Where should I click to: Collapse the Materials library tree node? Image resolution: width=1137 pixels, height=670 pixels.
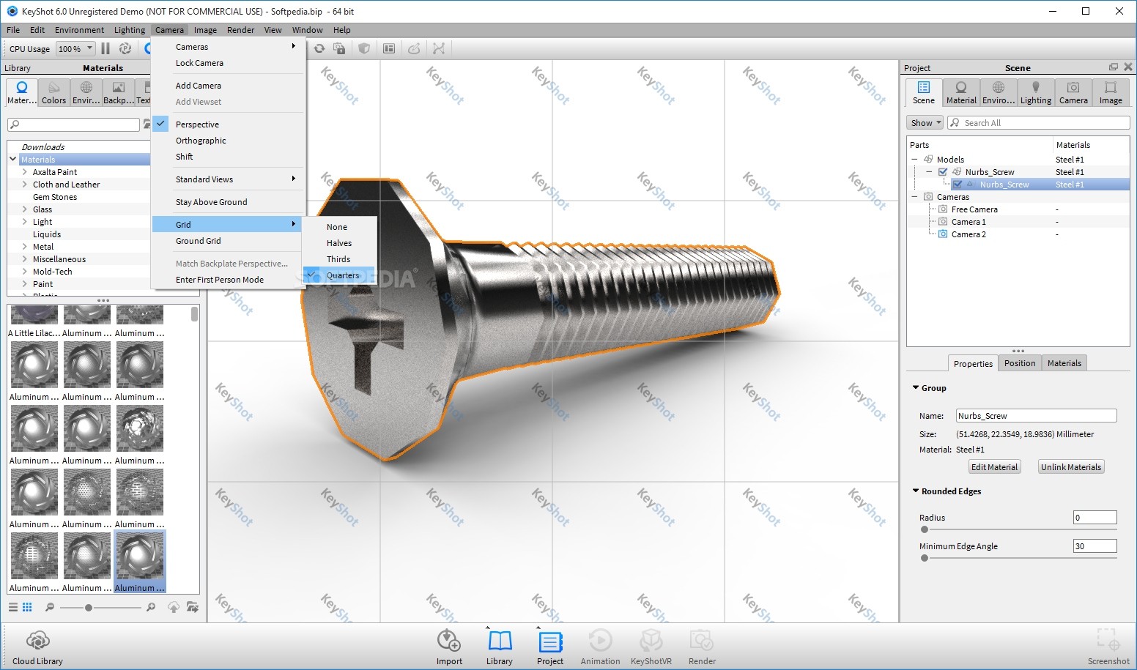point(13,159)
